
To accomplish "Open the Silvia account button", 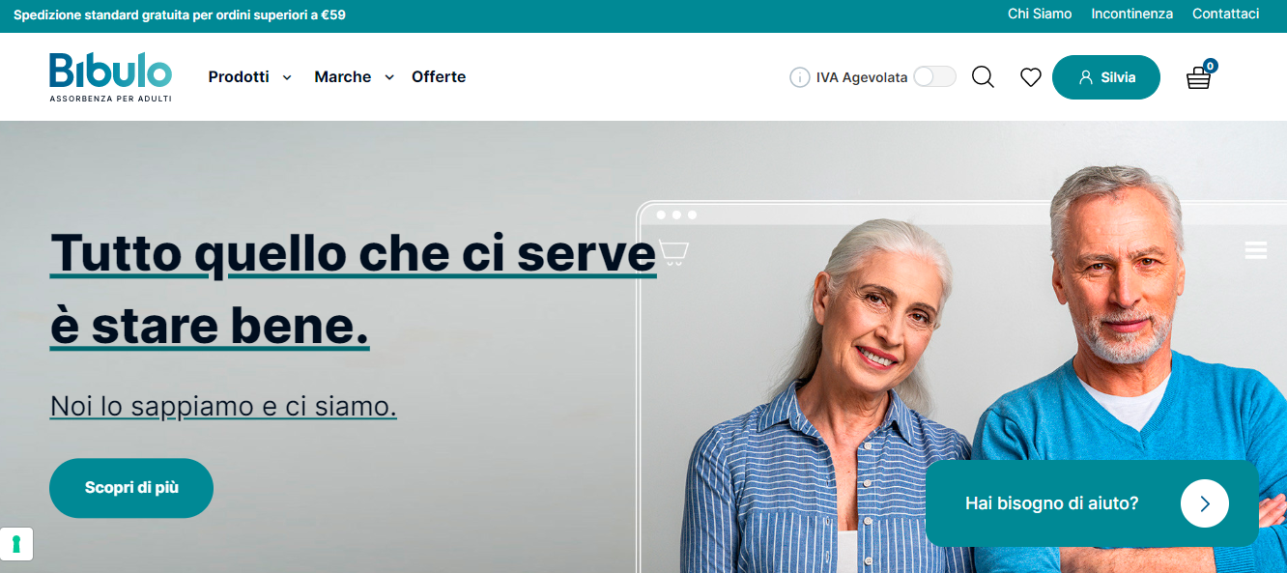I will pos(1106,77).
